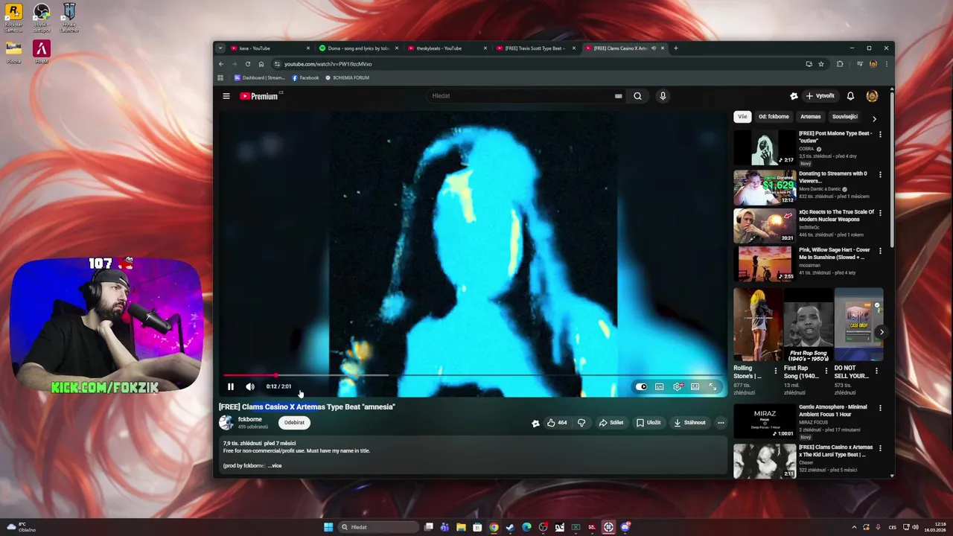This screenshot has height=536, width=953.
Task: Switch to Travis Scott Type Beat tab
Action: coord(535,48)
